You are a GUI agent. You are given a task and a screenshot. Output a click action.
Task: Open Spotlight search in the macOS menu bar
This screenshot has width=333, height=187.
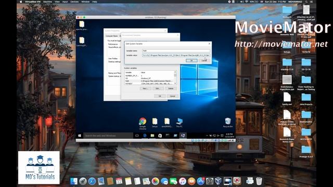[x=306, y=2]
